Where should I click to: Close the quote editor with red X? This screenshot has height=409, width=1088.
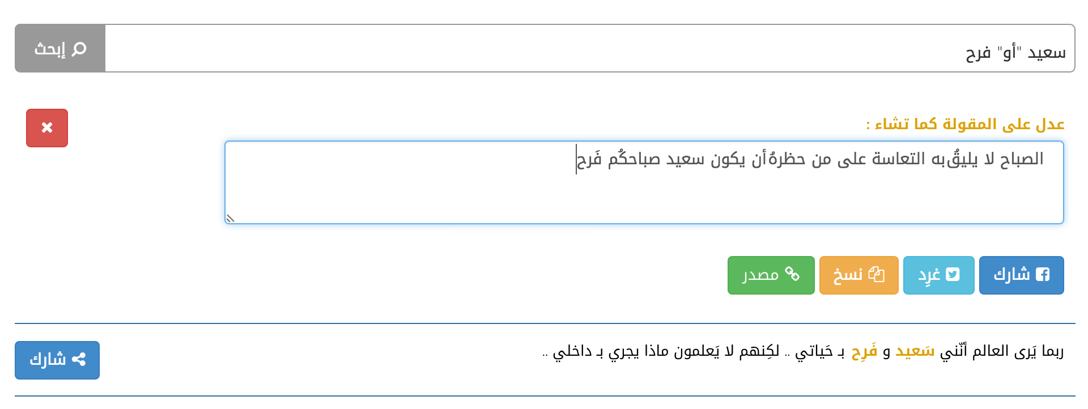[47, 128]
